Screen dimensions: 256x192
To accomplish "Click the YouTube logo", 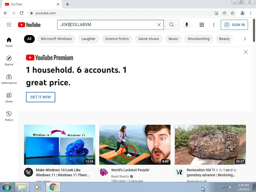I will tap(29, 25).
